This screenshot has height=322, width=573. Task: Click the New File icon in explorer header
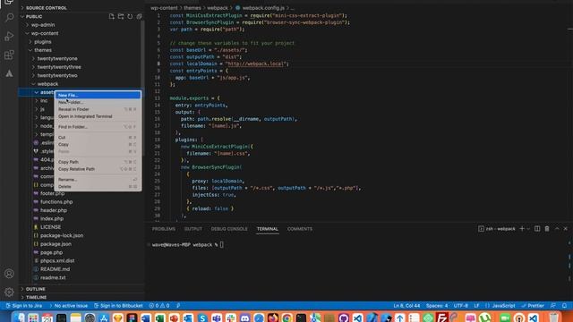[x=111, y=16]
